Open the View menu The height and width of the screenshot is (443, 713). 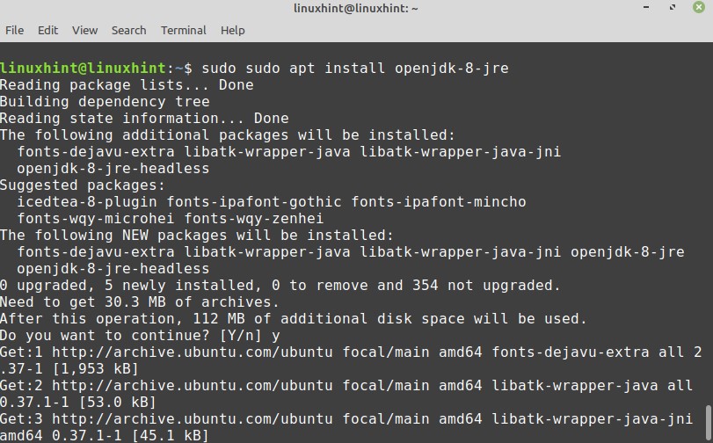84,31
